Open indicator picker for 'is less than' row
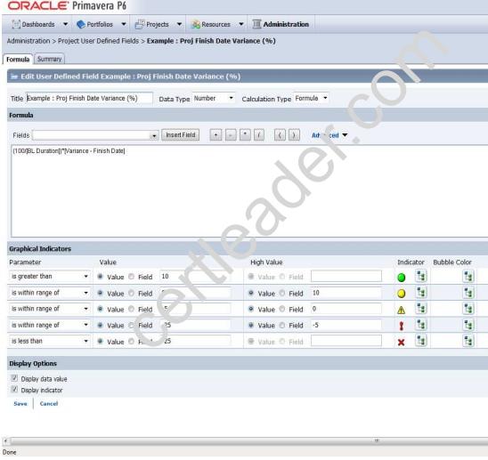 pos(421,341)
